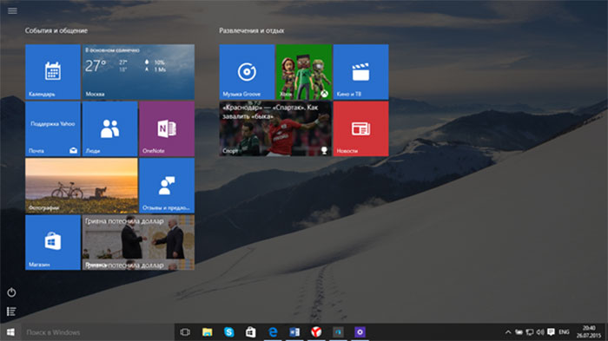Open the Москва weather tile
Viewport: 608px width, 341px height.
click(138, 72)
